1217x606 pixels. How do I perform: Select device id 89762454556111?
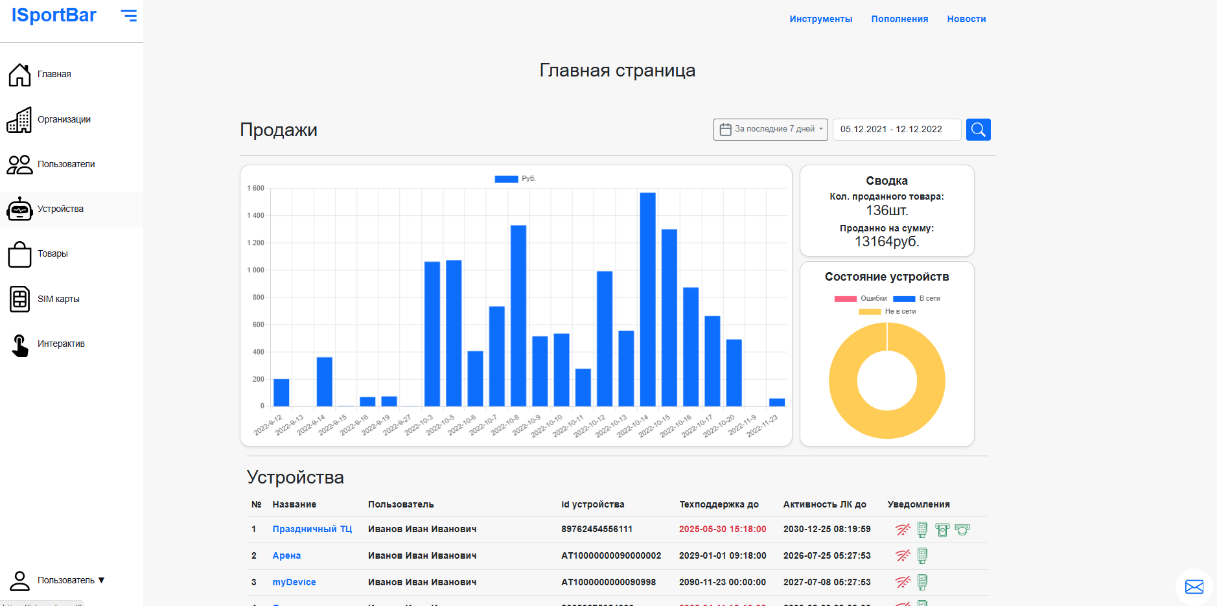(597, 529)
